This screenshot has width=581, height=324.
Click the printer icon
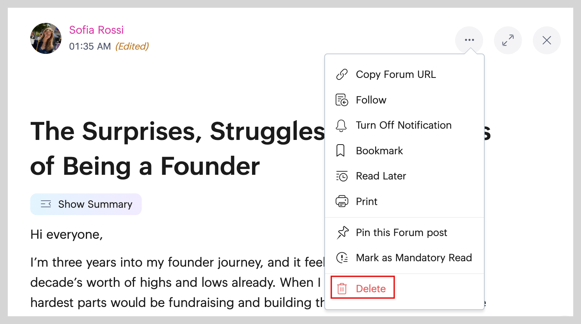click(x=342, y=202)
